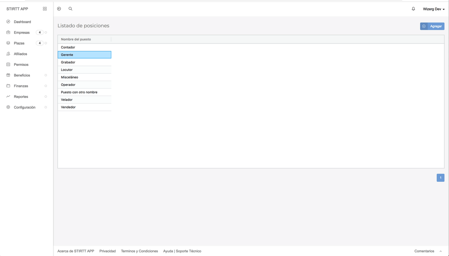This screenshot has width=449, height=256.
Task: Click the Permisos calendar icon
Action: click(8, 64)
